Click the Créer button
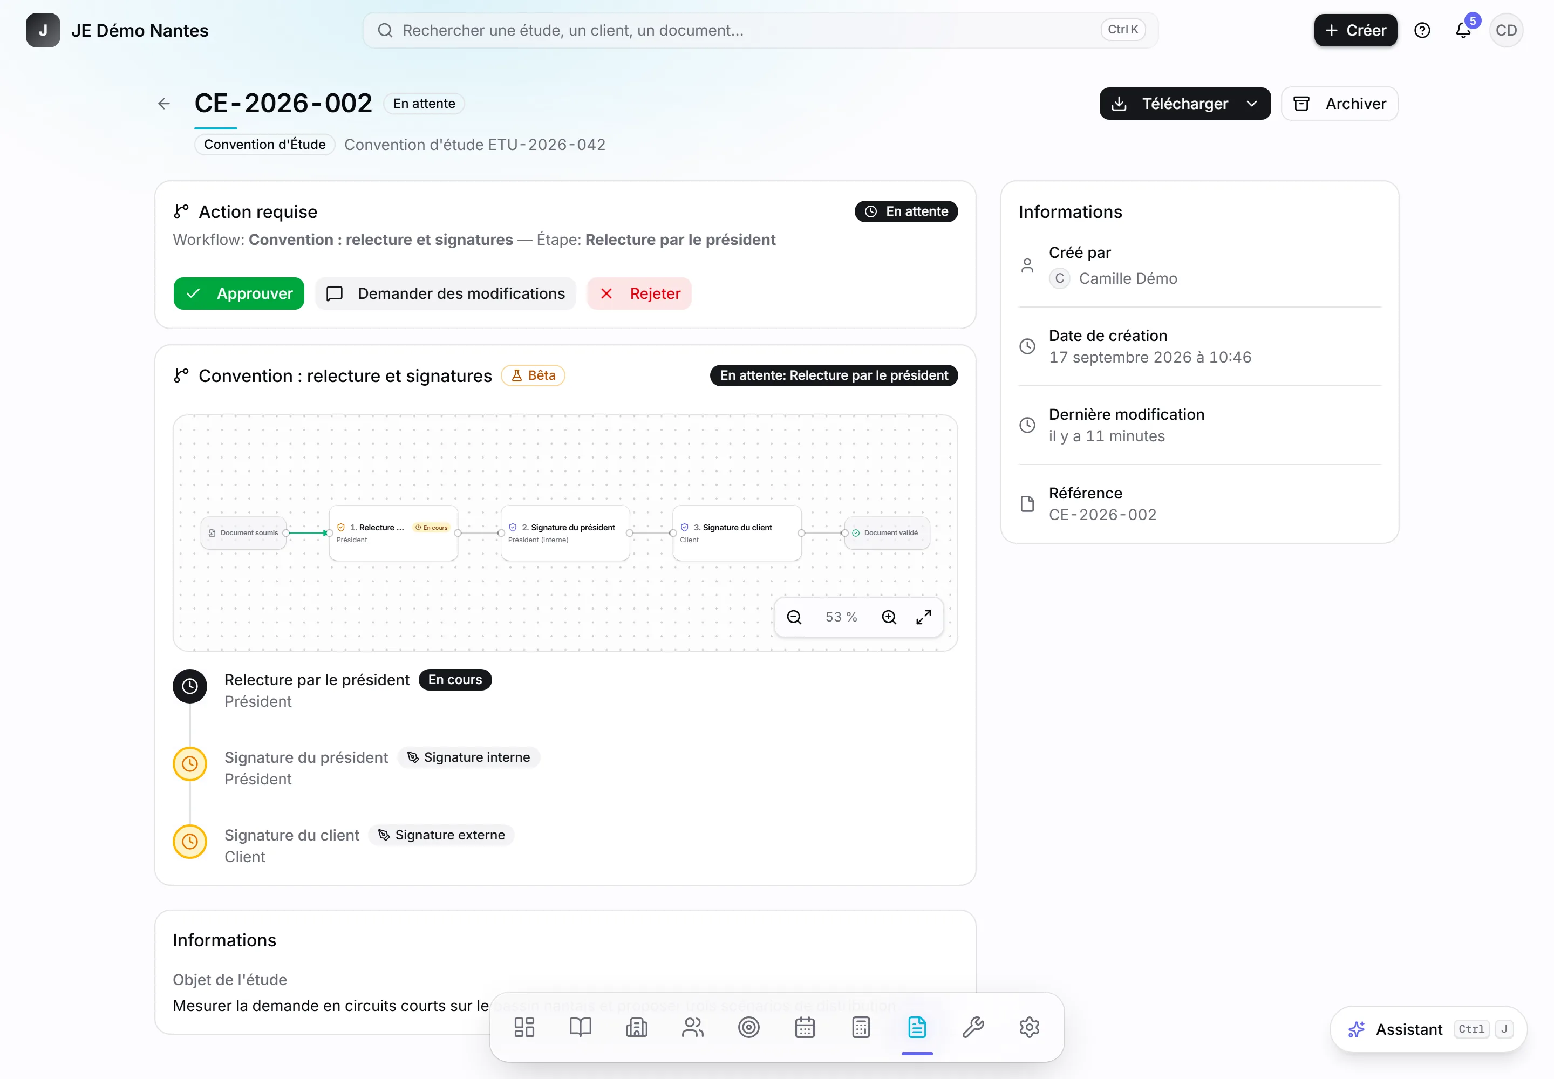This screenshot has height=1079, width=1554. (x=1355, y=30)
